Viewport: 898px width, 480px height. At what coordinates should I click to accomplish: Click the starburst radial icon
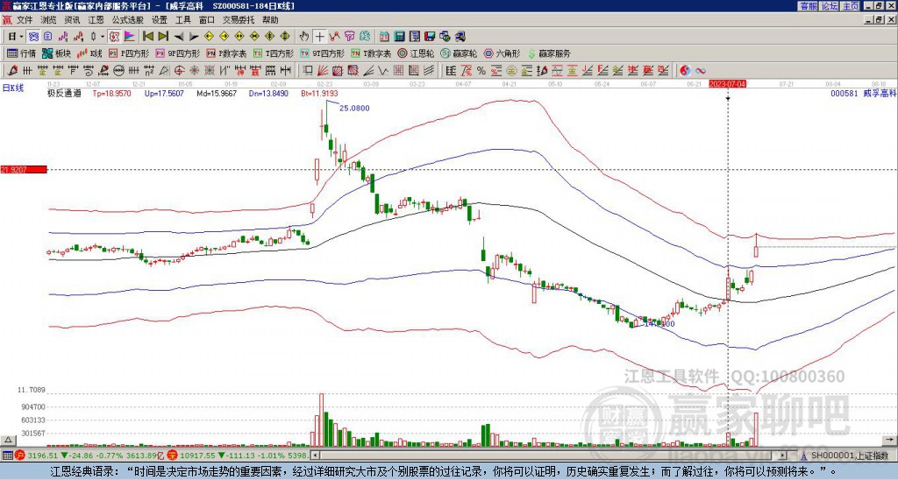[194, 70]
